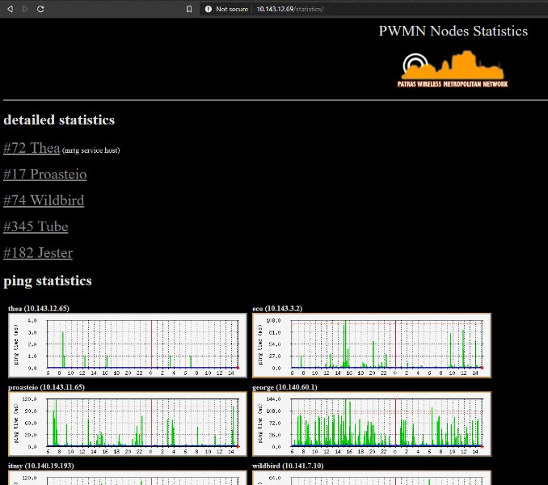This screenshot has height=485, width=548.
Task: Focus the address bar URL field
Action: tap(364, 8)
